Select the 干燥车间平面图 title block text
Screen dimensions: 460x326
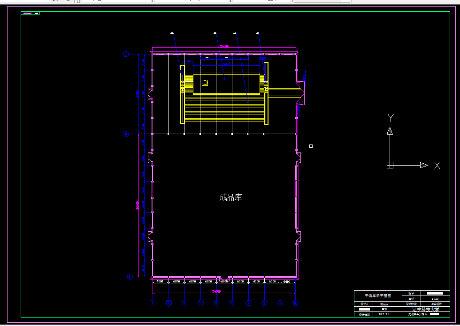click(378, 296)
